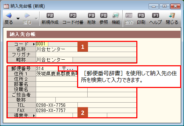Click the F2 新規作成 toolbar icon
This screenshot has width=184, height=126.
(x=50, y=15)
